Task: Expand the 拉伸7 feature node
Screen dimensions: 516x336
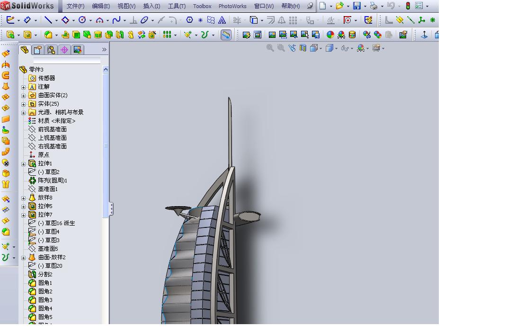Action: (x=23, y=216)
